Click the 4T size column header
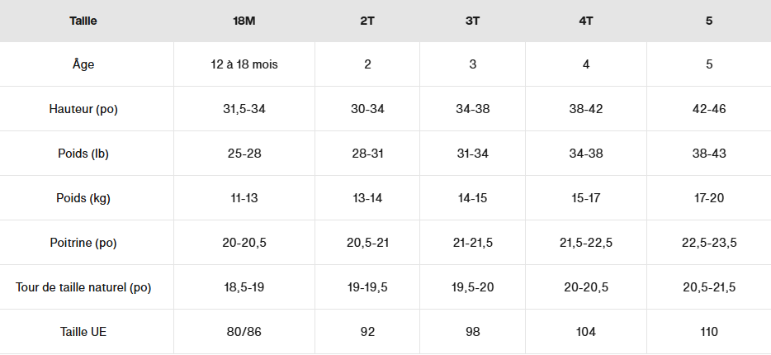Screen dimensions: 771x355 pyautogui.click(x=586, y=21)
